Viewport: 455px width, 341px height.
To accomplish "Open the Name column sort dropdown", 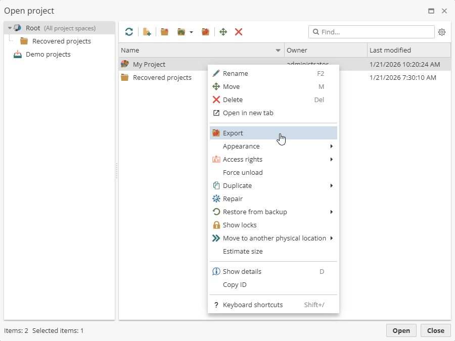I will pos(278,51).
